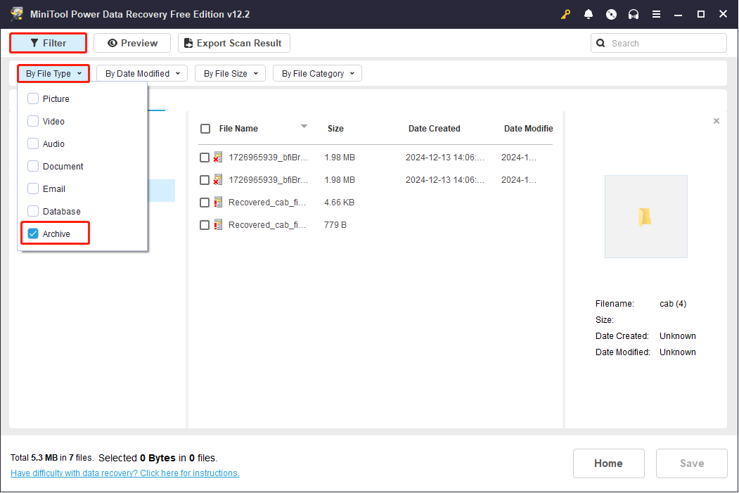
Task: Close the preview panel with the X
Action: tap(716, 121)
